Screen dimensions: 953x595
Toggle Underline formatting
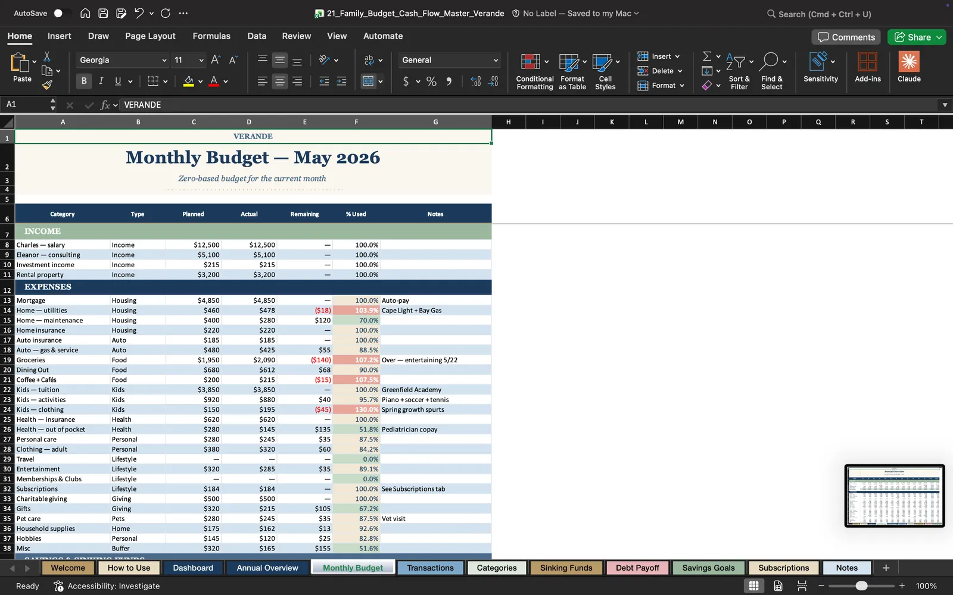pyautogui.click(x=118, y=81)
